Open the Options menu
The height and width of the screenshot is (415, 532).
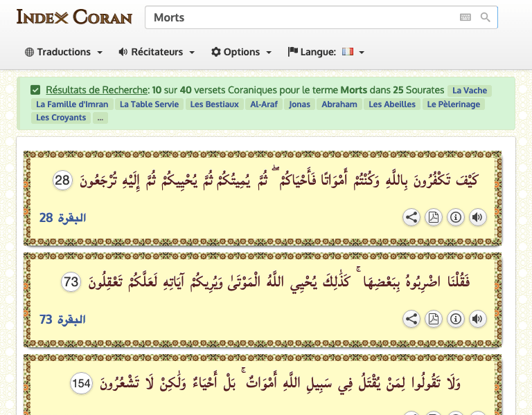(241, 52)
